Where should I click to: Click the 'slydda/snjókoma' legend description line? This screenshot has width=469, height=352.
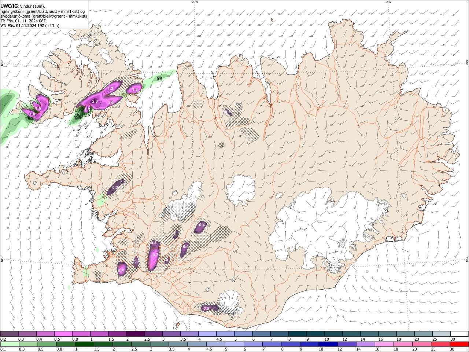(44, 16)
